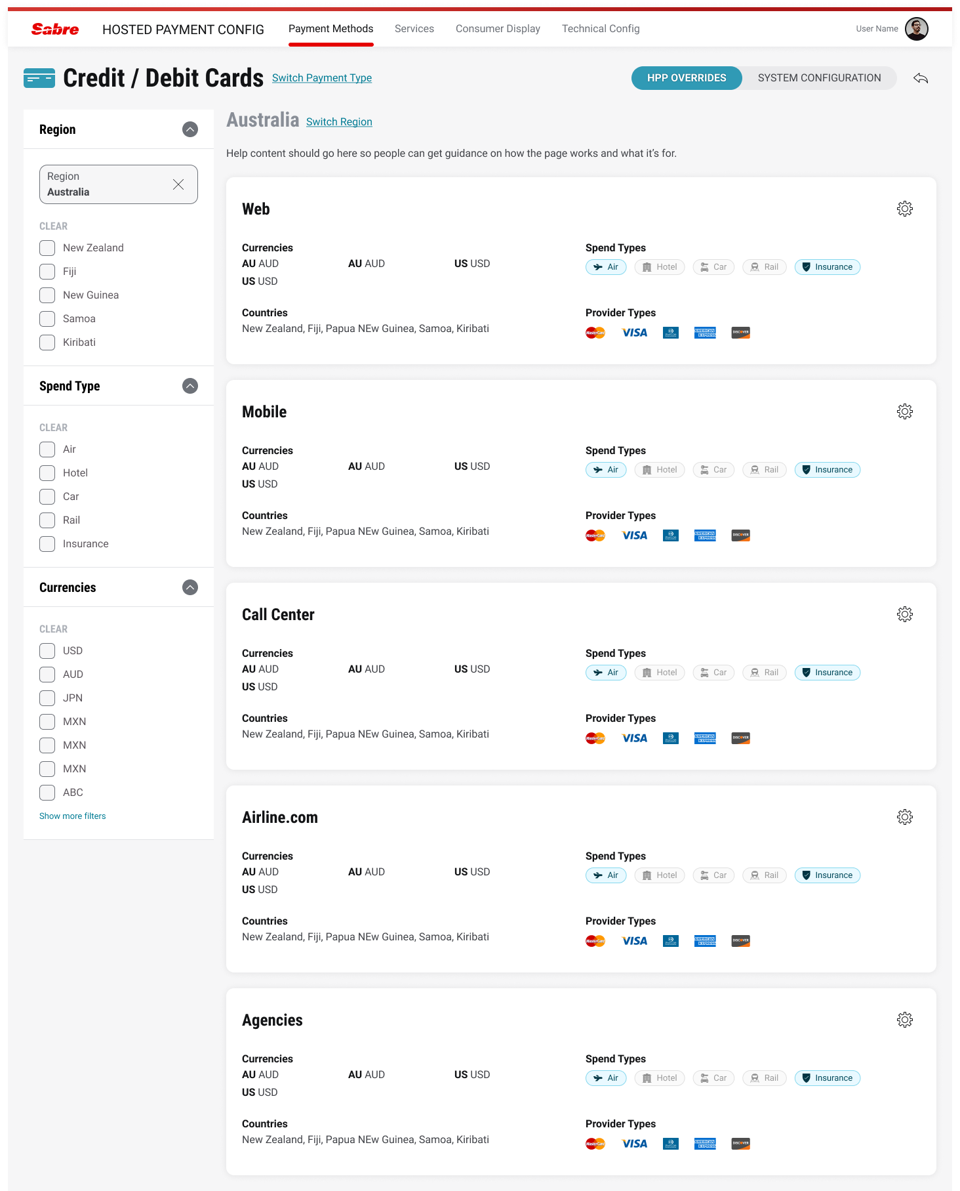Screen dimensions: 960x1191
Task: Show more filters under Currencies
Action: coord(72,816)
